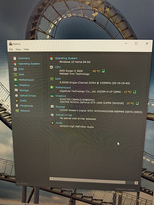This screenshot has width=154, height=205.
Task: Click the motherboard temperature indicator next to 17 °C
Action: pos(134,92)
